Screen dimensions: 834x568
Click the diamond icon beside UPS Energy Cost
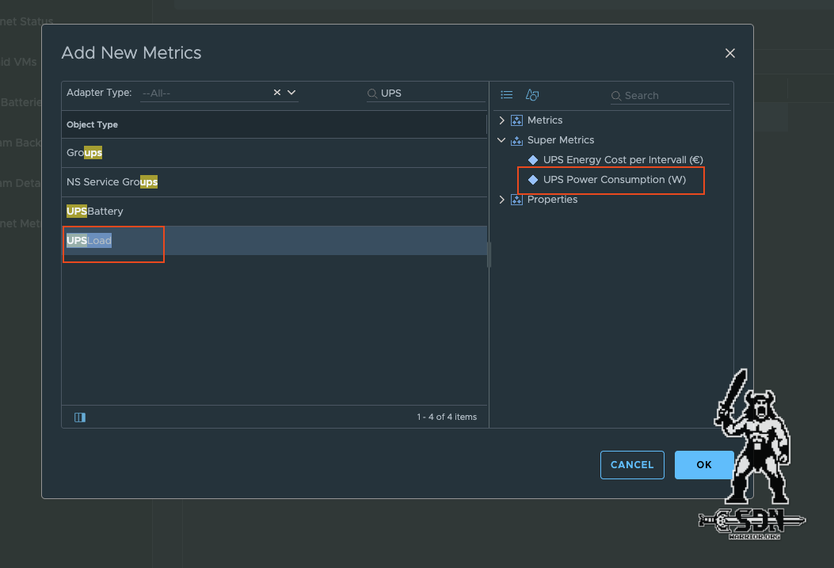[x=531, y=159]
